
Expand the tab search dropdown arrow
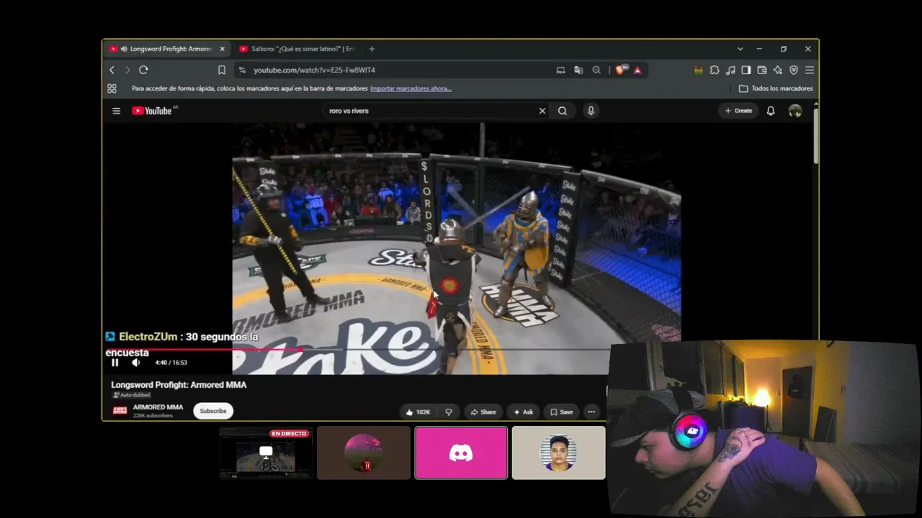(x=740, y=49)
